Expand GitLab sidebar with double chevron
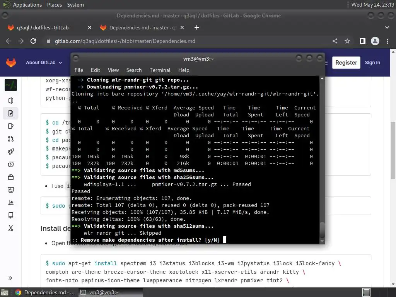 (10, 278)
